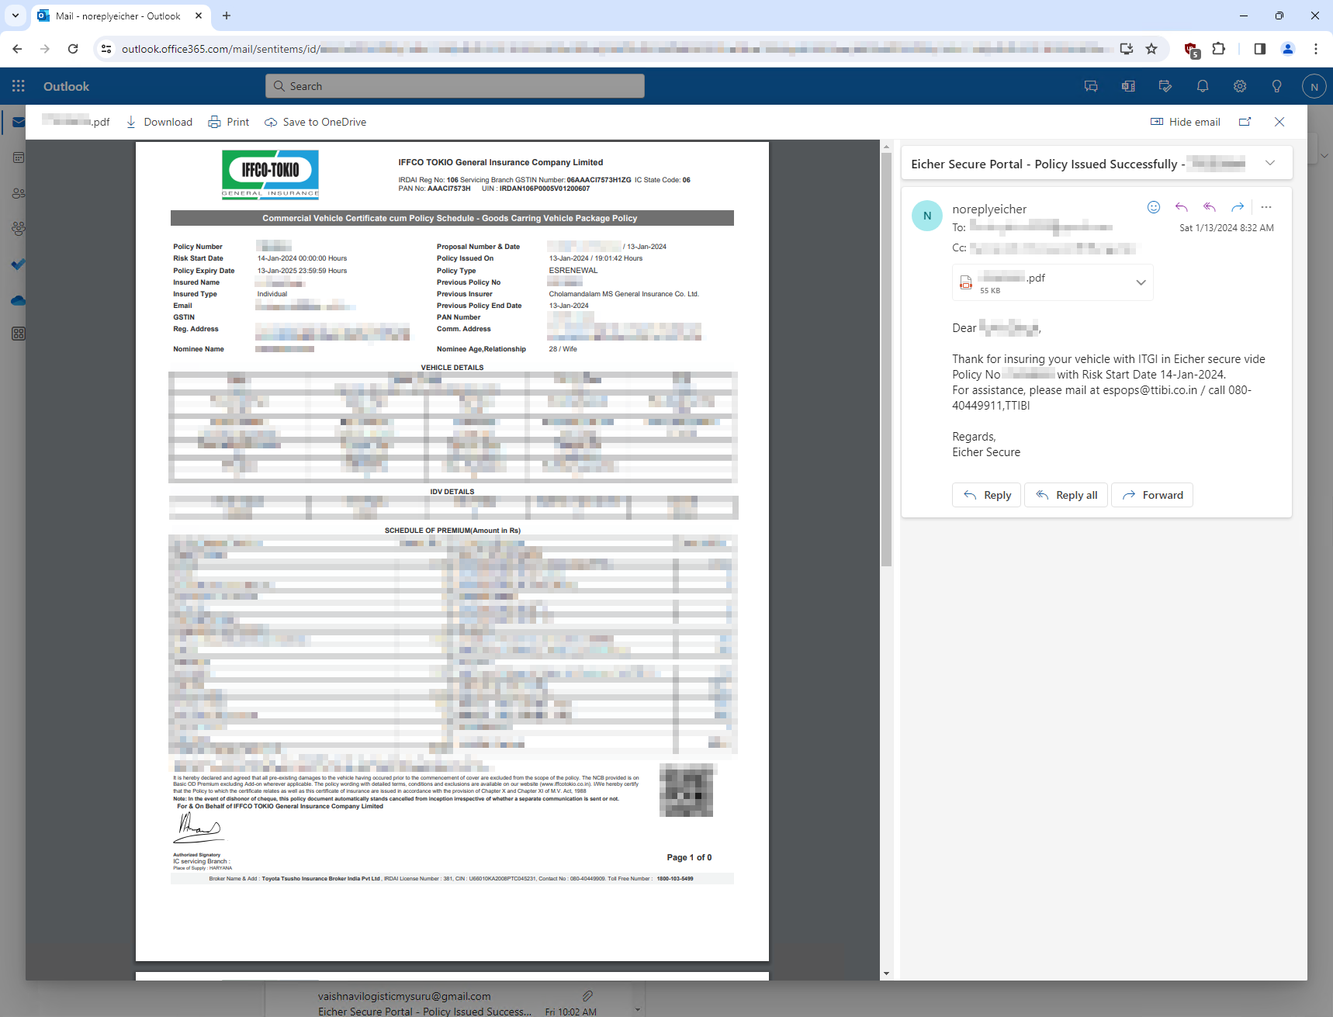Click sender name noreplyeicher
The image size is (1333, 1017).
pyautogui.click(x=989, y=209)
